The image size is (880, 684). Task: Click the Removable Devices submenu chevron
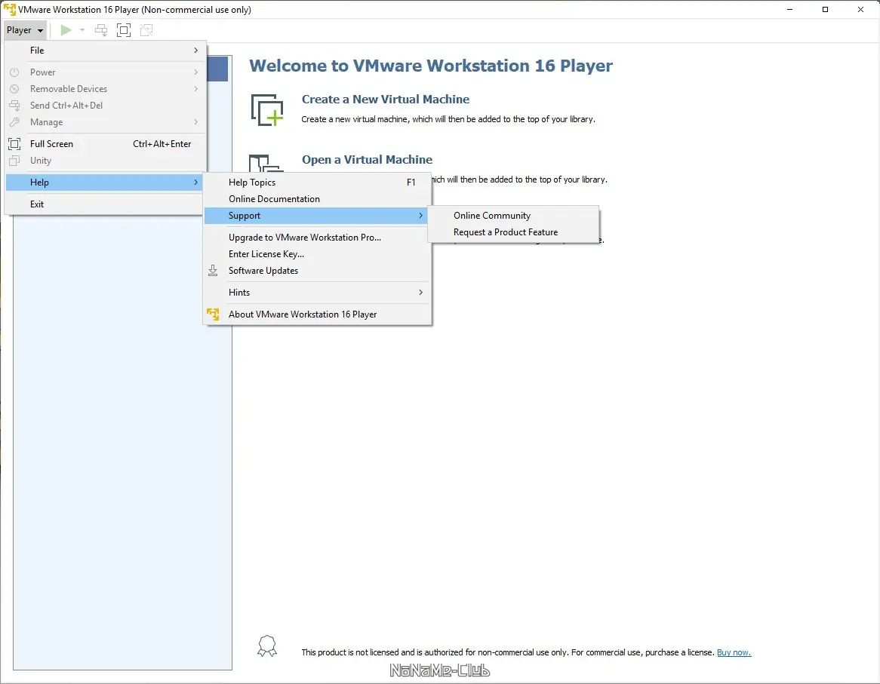196,88
